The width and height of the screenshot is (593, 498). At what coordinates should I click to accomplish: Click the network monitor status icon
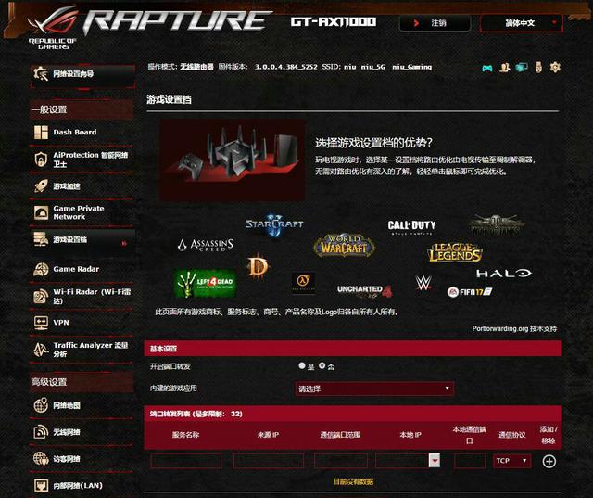coord(522,68)
